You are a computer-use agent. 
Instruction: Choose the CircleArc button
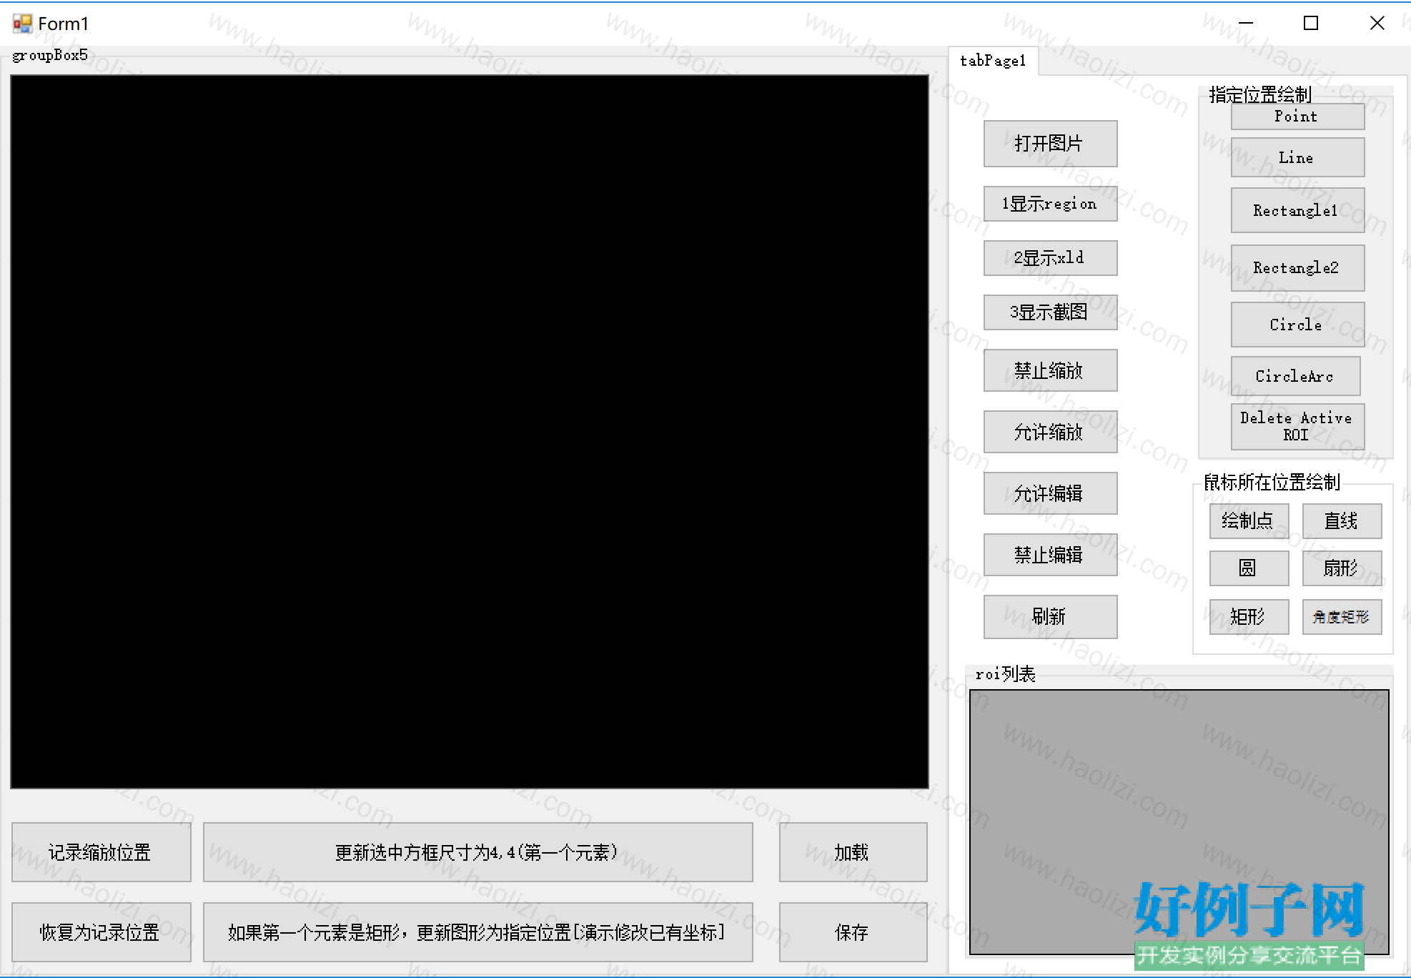(x=1295, y=376)
